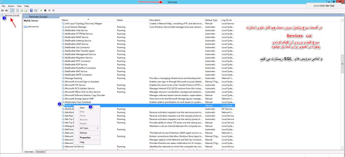Choose Start in the context menu
This screenshot has width=345, height=157.
pos(82,108)
